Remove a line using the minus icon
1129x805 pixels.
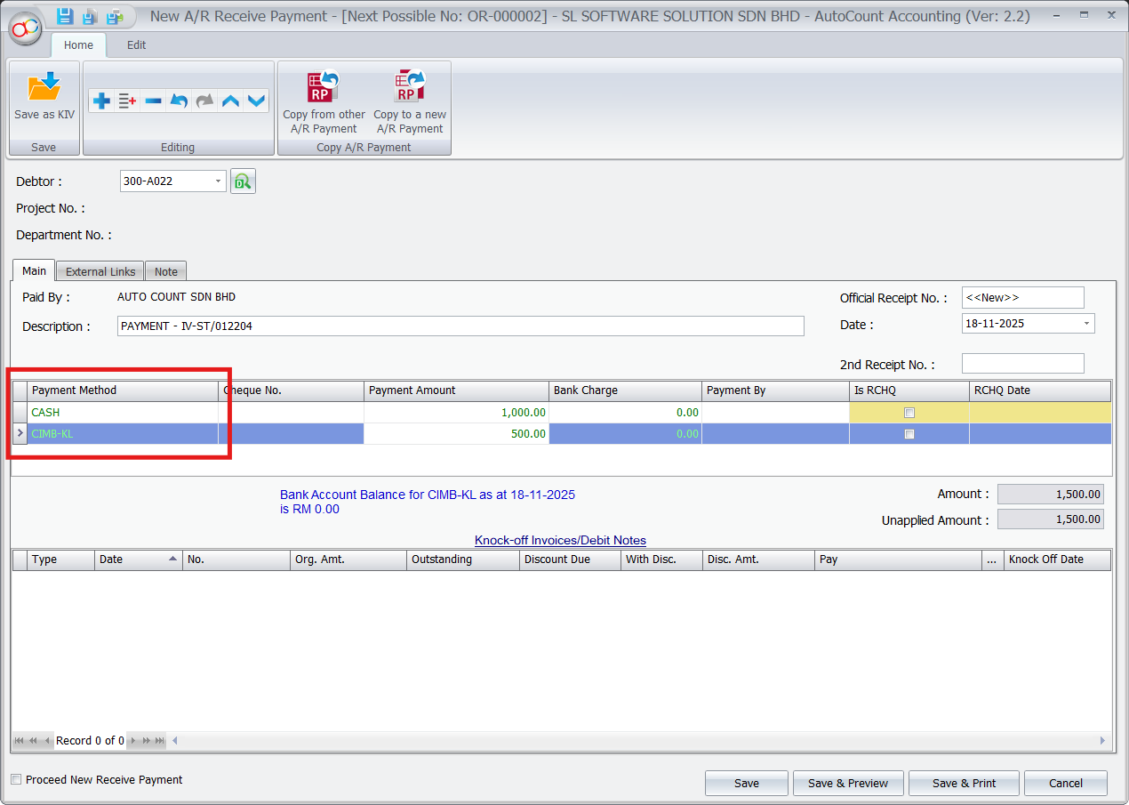tap(152, 101)
